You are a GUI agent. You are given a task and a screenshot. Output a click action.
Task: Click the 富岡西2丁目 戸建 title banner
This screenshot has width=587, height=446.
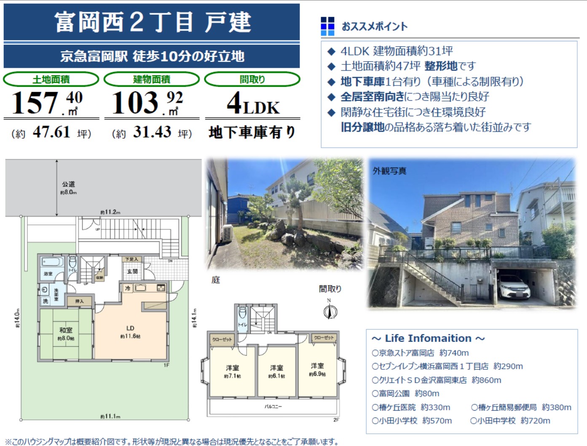coord(152,22)
